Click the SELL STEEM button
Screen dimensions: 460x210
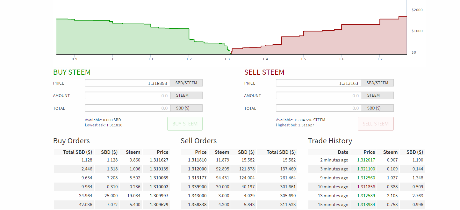click(x=376, y=124)
